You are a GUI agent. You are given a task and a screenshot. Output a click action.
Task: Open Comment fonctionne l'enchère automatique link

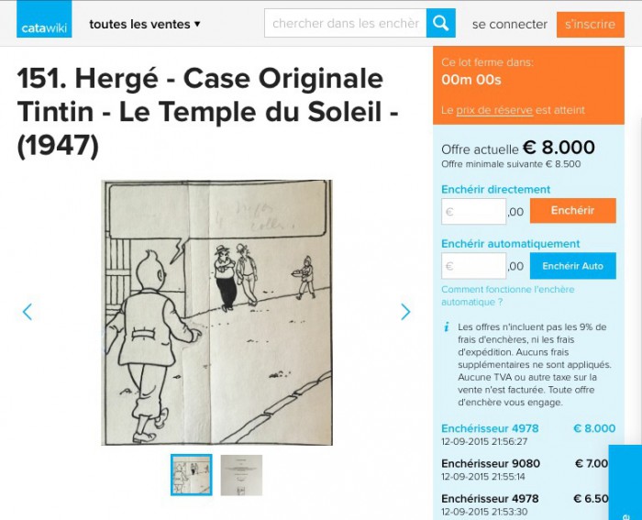click(508, 295)
